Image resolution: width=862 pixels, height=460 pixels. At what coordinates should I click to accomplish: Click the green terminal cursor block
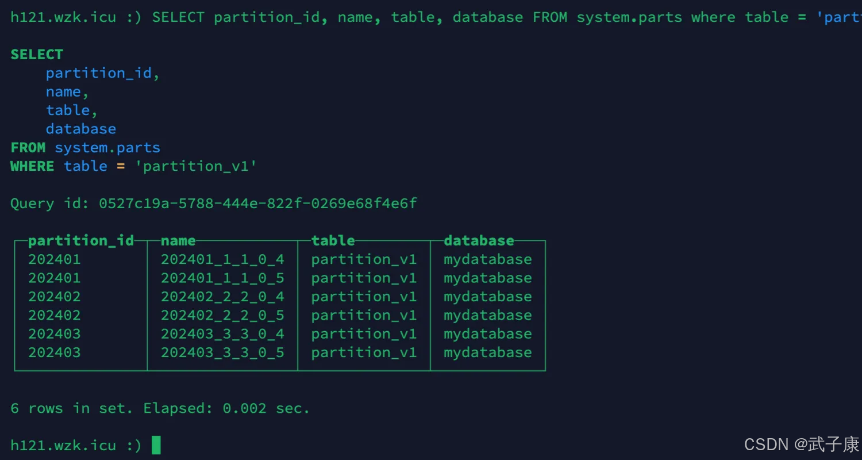(x=156, y=445)
